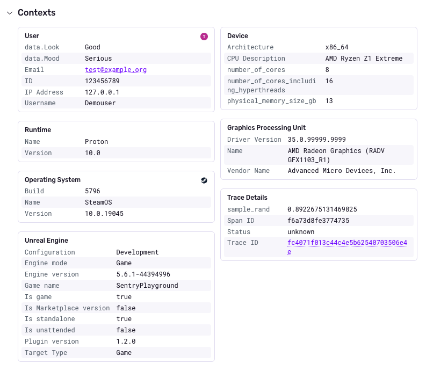Click the Is Marketplace version label

[67, 308]
